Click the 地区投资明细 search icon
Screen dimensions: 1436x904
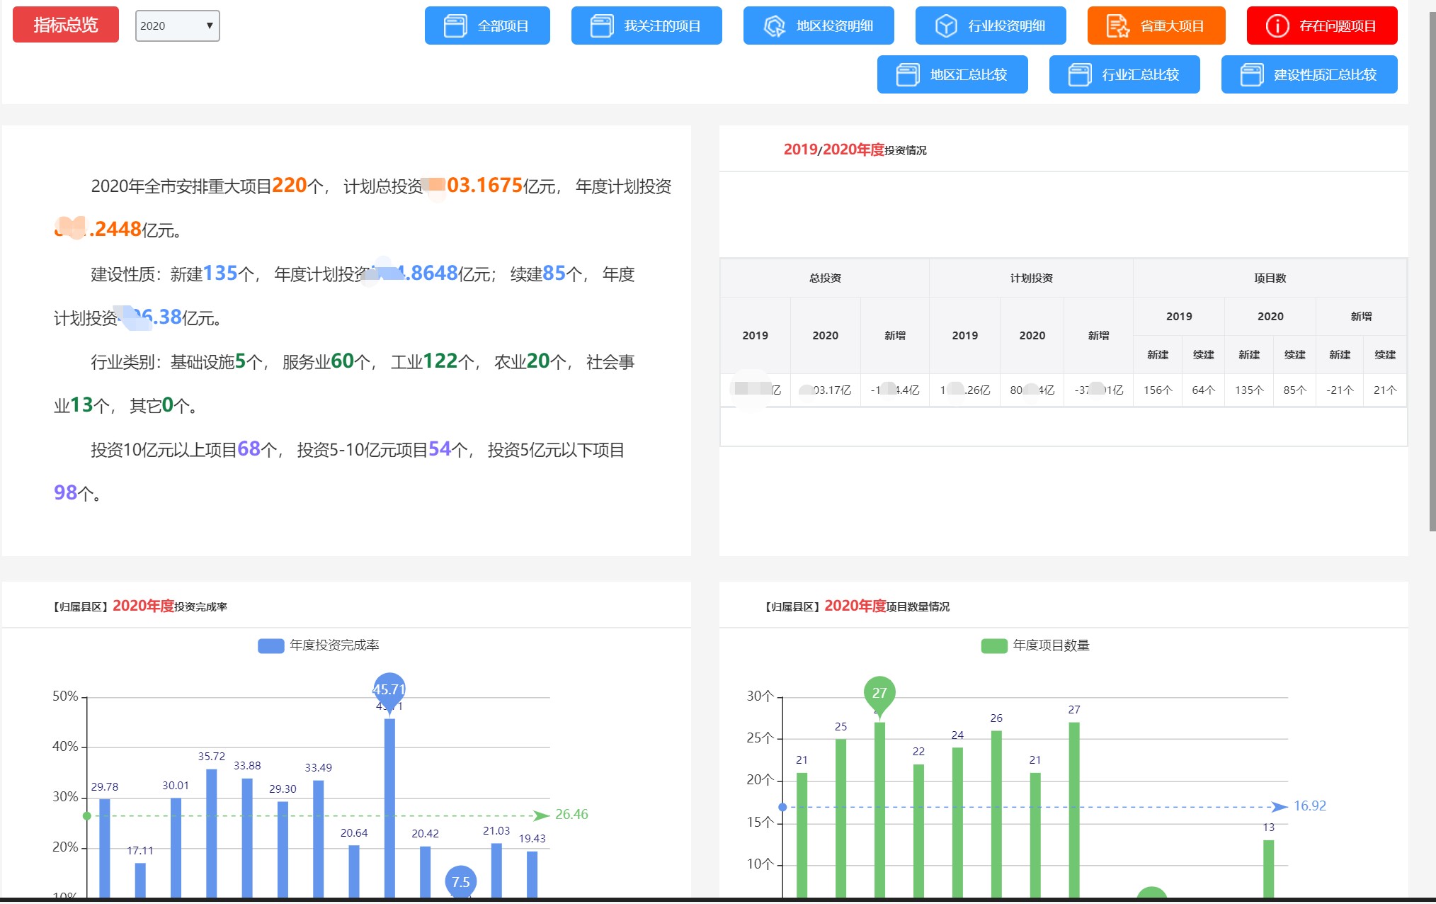pyautogui.click(x=774, y=26)
